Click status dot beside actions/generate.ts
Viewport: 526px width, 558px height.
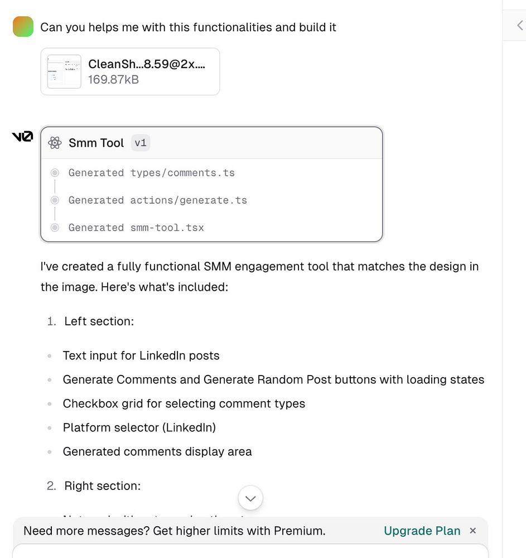tap(55, 200)
